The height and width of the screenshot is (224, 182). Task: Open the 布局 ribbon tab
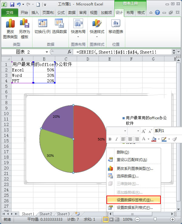pyautogui.click(x=130, y=13)
